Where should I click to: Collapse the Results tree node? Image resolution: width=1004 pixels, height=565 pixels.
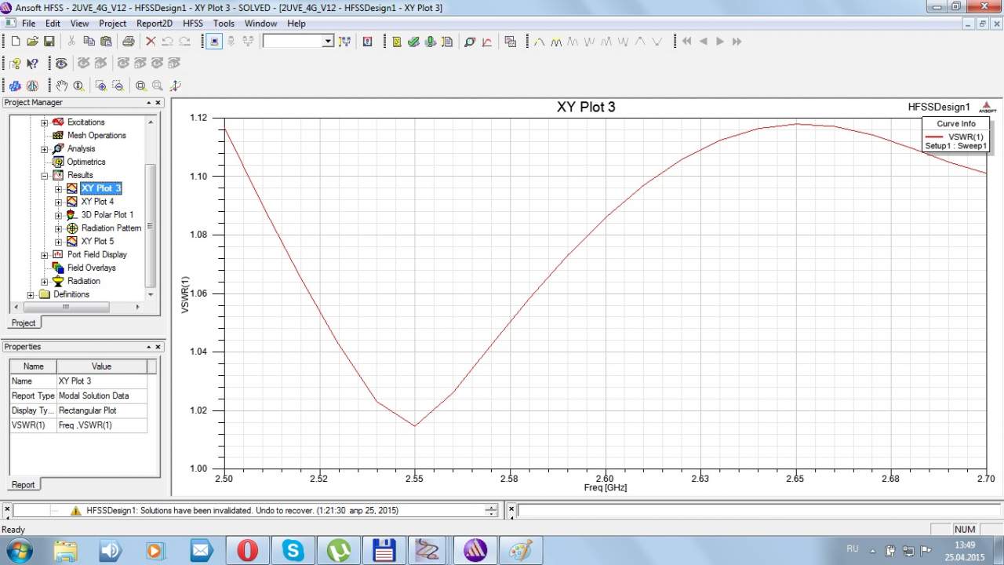[x=45, y=176]
